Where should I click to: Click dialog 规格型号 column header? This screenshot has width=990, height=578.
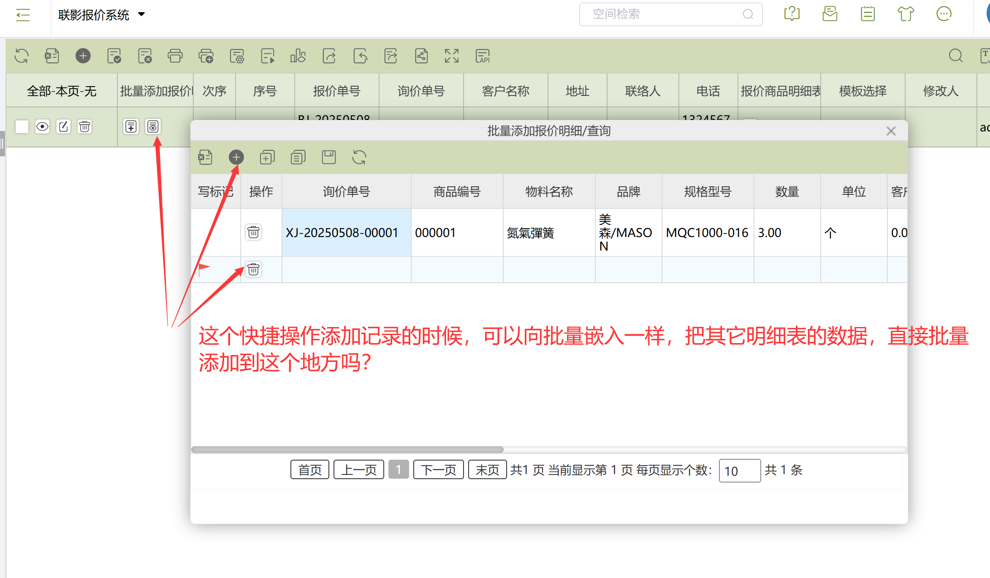(x=708, y=191)
